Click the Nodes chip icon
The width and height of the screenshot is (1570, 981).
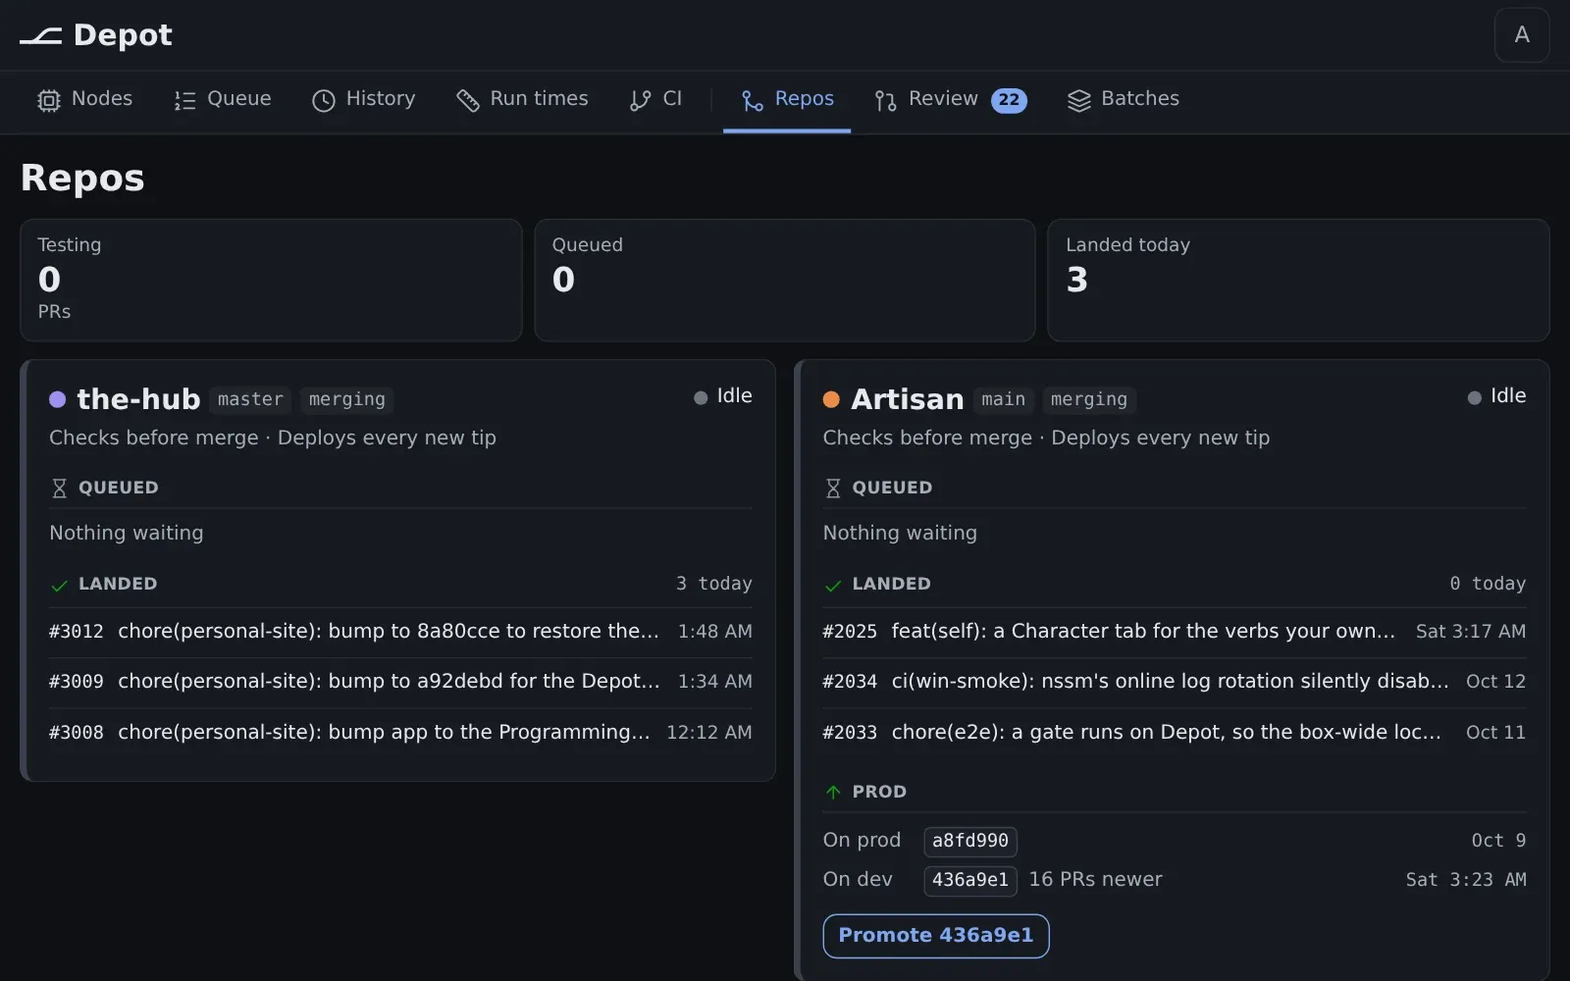49,100
